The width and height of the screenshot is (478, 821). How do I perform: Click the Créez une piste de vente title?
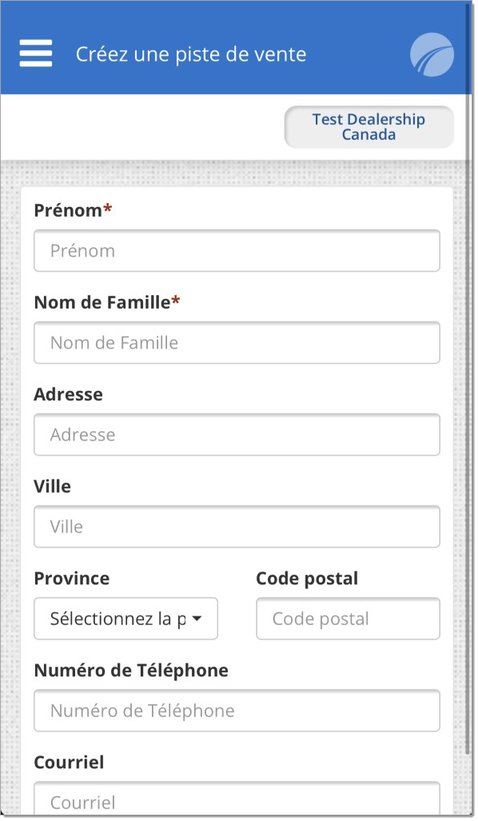[x=191, y=54]
